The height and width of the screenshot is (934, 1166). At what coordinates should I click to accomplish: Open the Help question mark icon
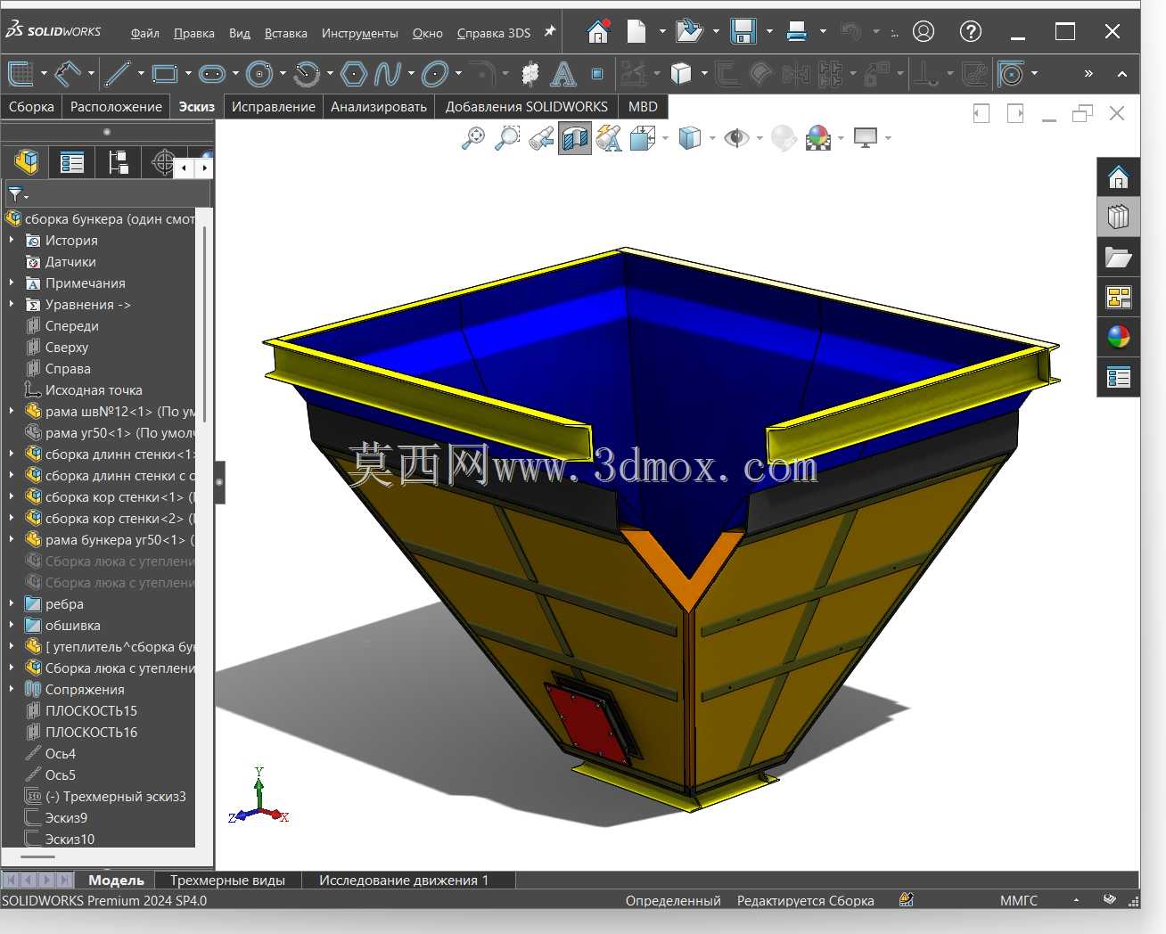coord(971,32)
